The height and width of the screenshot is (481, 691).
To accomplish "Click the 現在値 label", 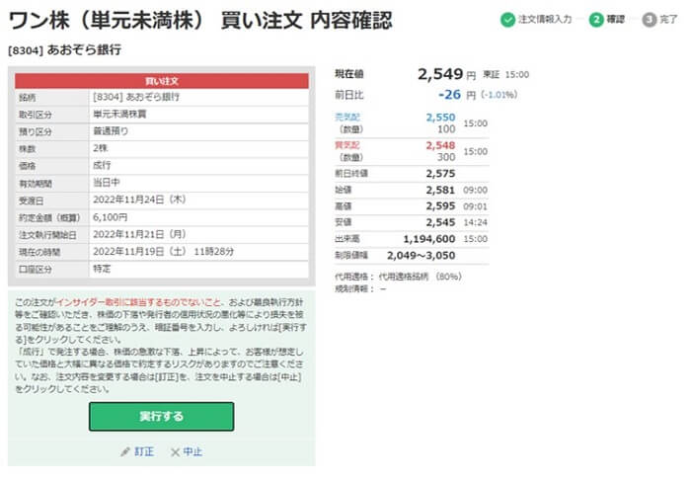I will [349, 74].
